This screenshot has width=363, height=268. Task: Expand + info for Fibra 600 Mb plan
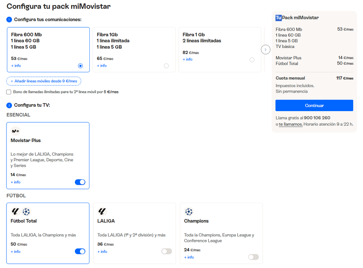[x=16, y=66]
